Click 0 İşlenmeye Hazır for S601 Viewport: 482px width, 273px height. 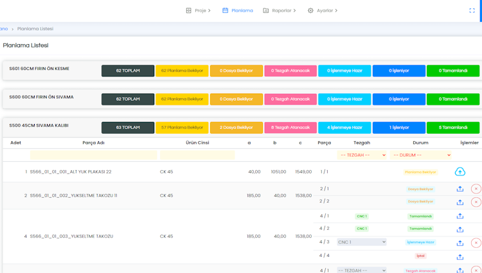click(344, 71)
